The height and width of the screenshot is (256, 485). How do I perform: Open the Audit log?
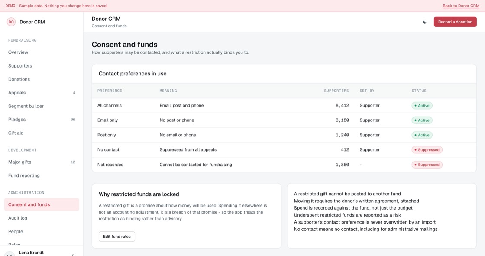click(42, 218)
